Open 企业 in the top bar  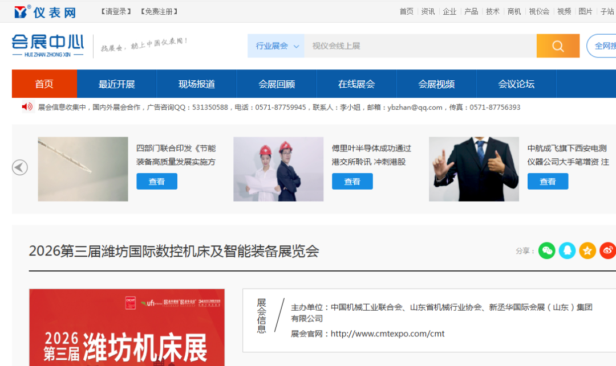[x=449, y=12]
